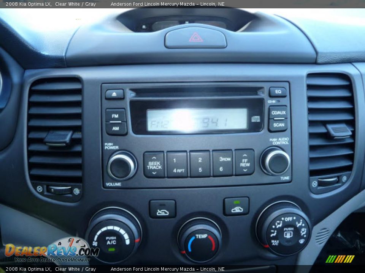The image size is (365, 273).
Task: Click the SEEK TRACK rocker button
Action: (154, 165)
